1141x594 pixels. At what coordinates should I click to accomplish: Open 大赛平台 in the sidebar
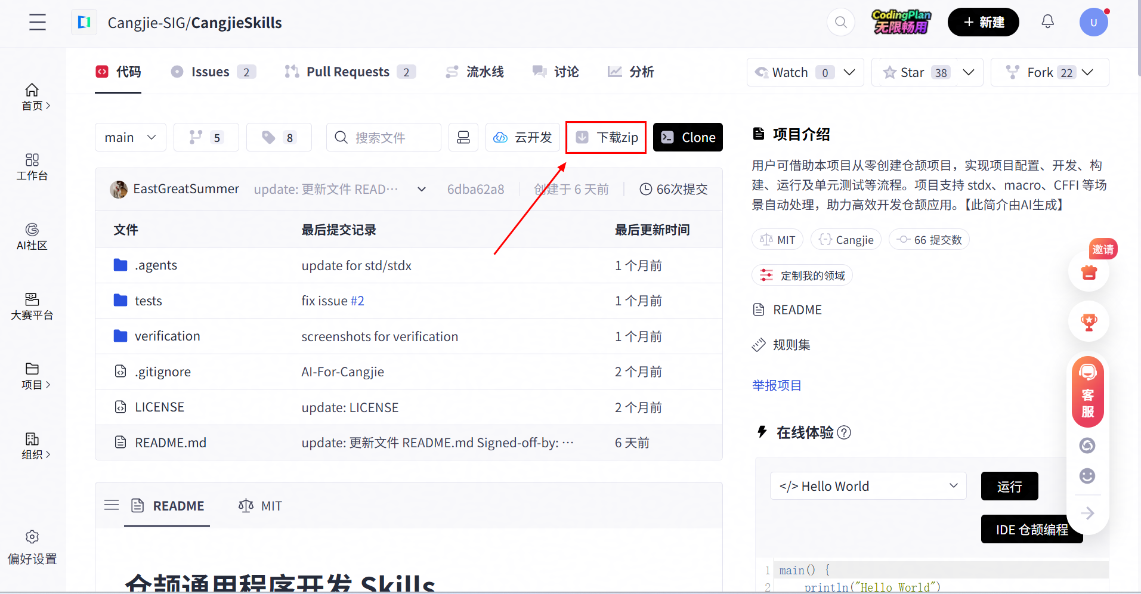32,306
